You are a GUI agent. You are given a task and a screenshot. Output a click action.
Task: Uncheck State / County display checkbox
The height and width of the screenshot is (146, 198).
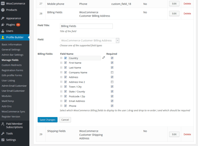pyautogui.click(x=65, y=91)
